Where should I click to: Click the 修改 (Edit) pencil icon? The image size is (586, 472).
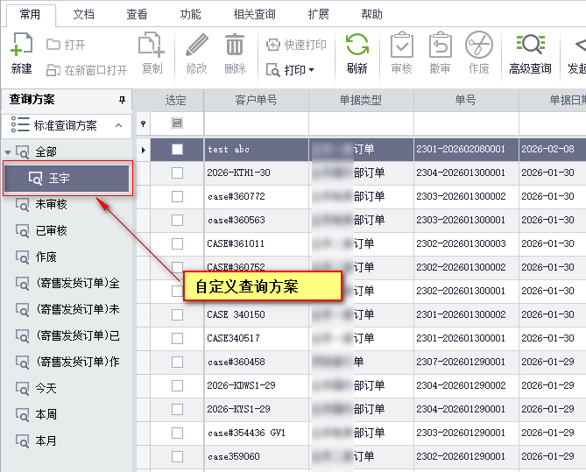pos(197,46)
